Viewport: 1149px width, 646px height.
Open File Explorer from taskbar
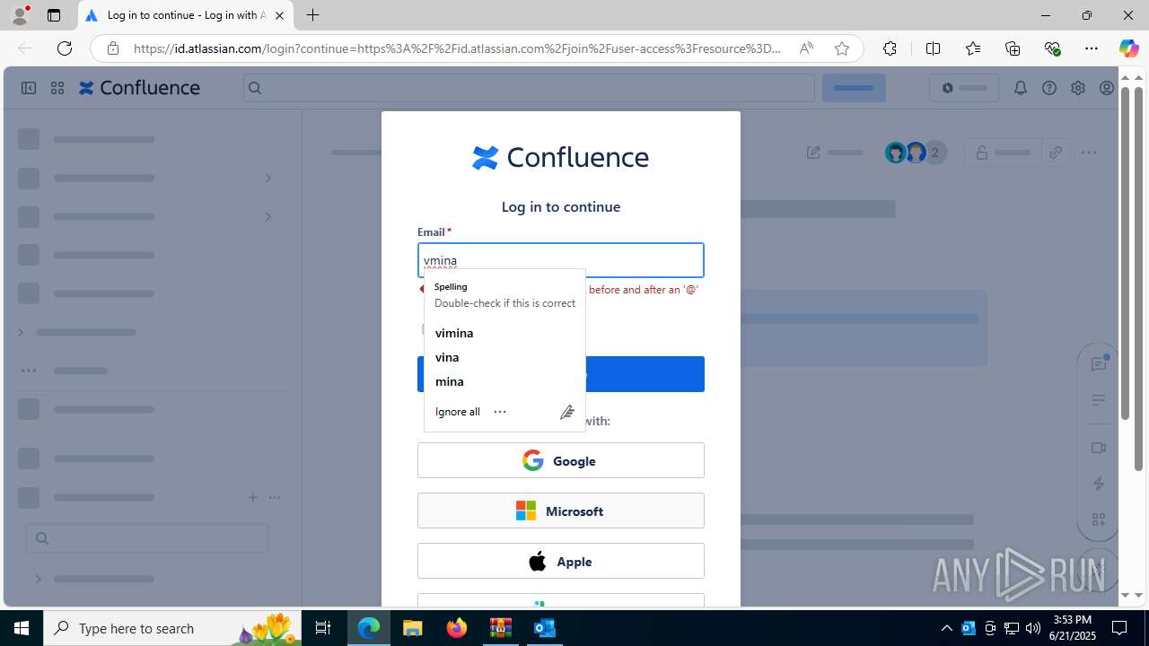click(412, 628)
